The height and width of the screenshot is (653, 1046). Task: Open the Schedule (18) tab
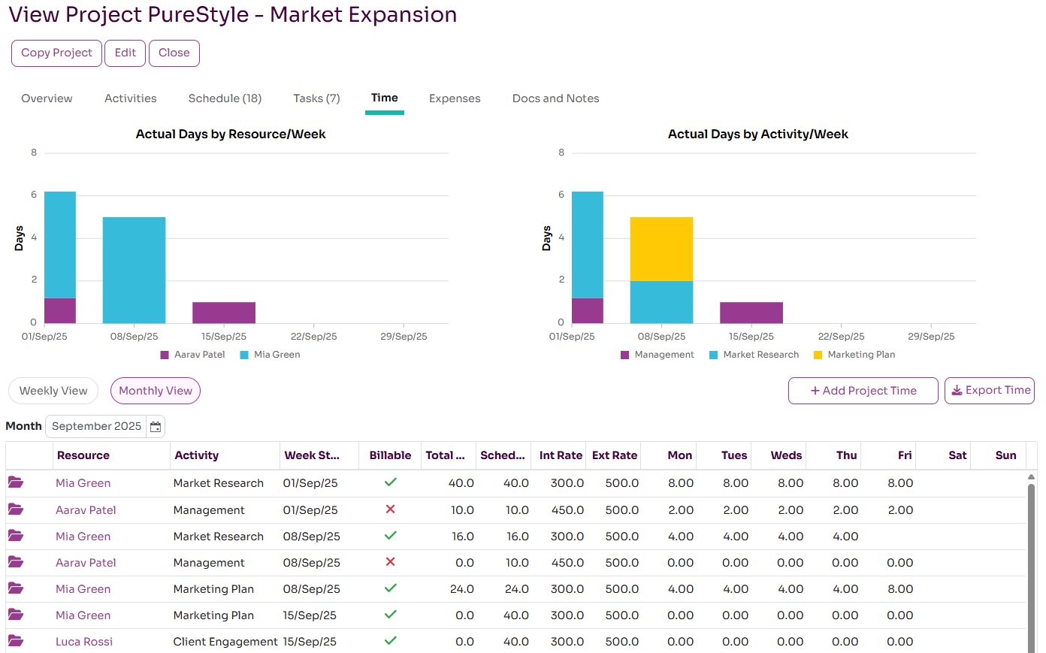(x=225, y=98)
